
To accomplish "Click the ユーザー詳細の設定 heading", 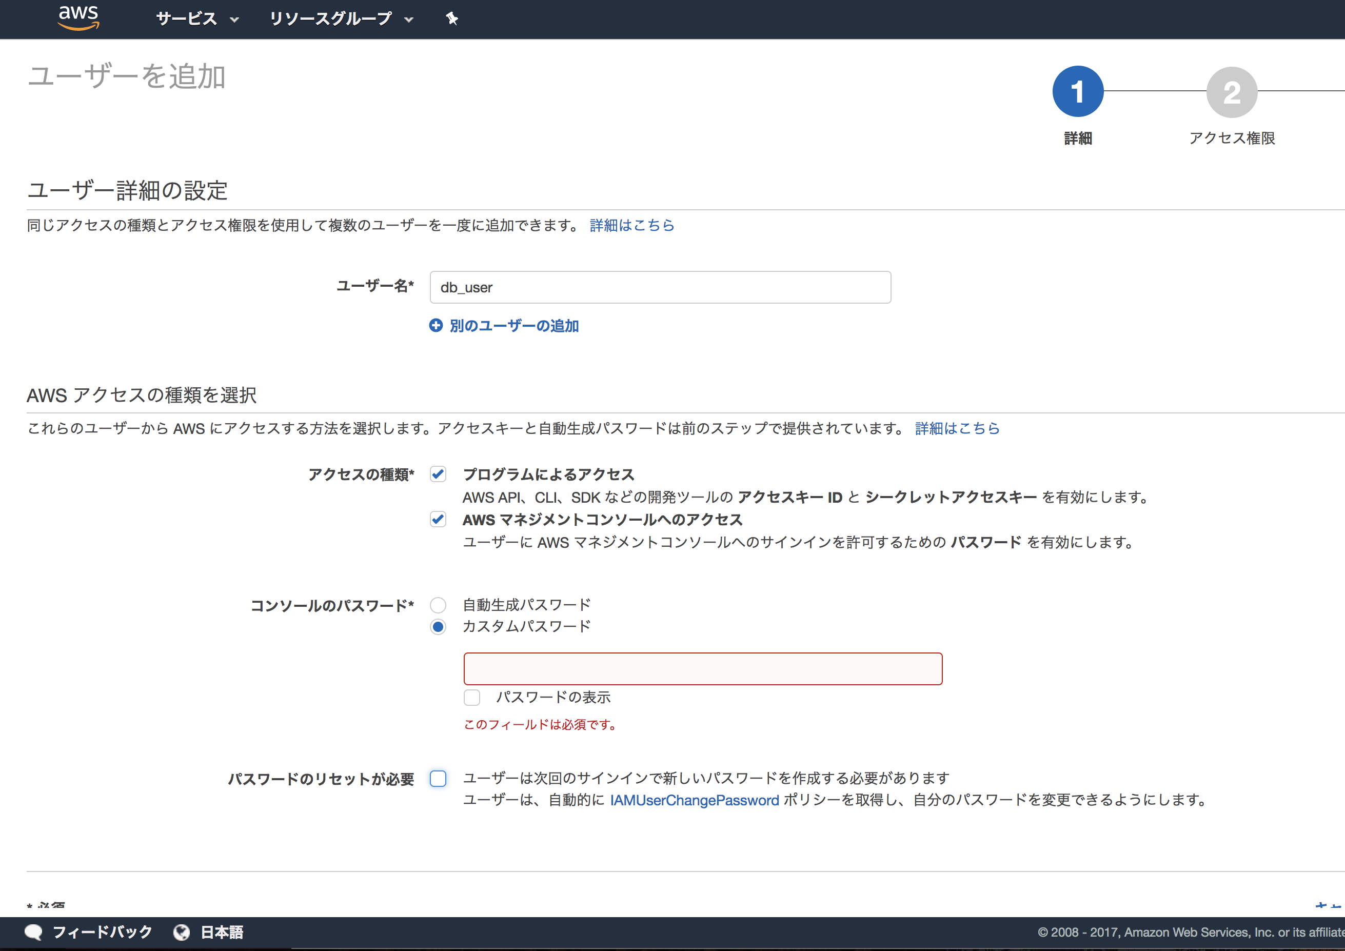I will coord(127,190).
